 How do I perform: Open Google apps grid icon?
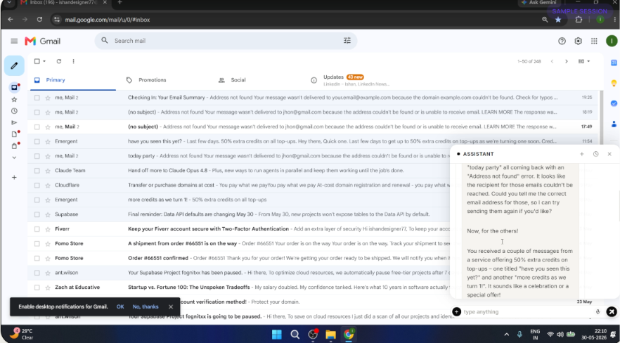pos(594,41)
